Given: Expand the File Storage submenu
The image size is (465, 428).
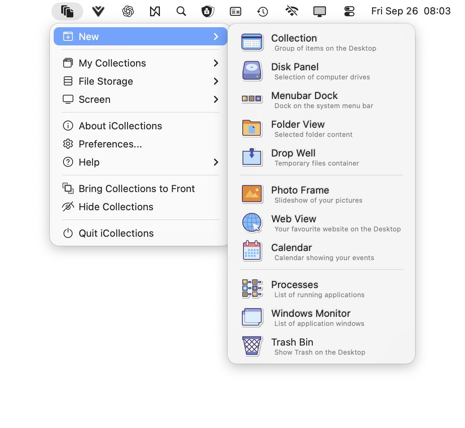Looking at the screenshot, I should tap(105, 81).
